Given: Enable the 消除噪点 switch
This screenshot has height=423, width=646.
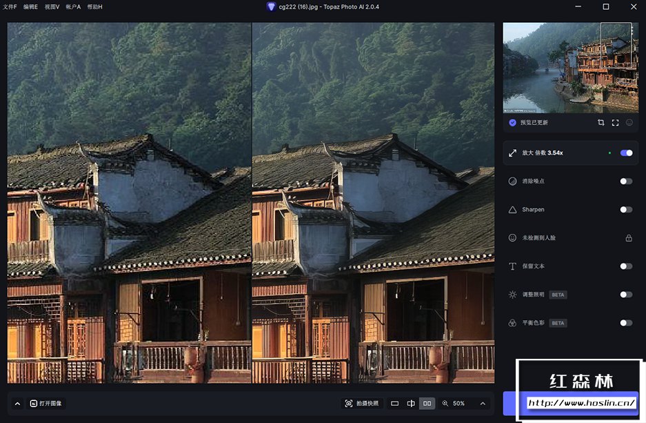Looking at the screenshot, I should [x=626, y=181].
